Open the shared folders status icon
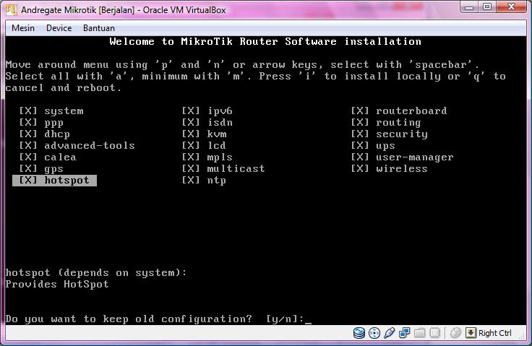Image resolution: width=532 pixels, height=346 pixels. 420,333
